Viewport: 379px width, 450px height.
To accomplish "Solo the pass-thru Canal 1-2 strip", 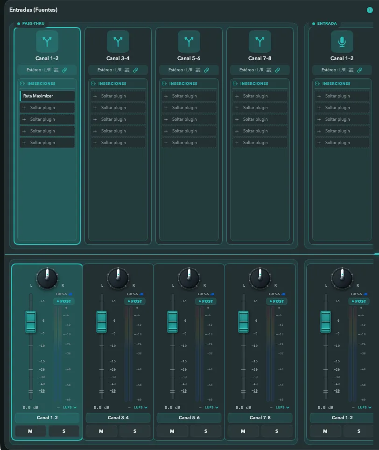I will [64, 431].
